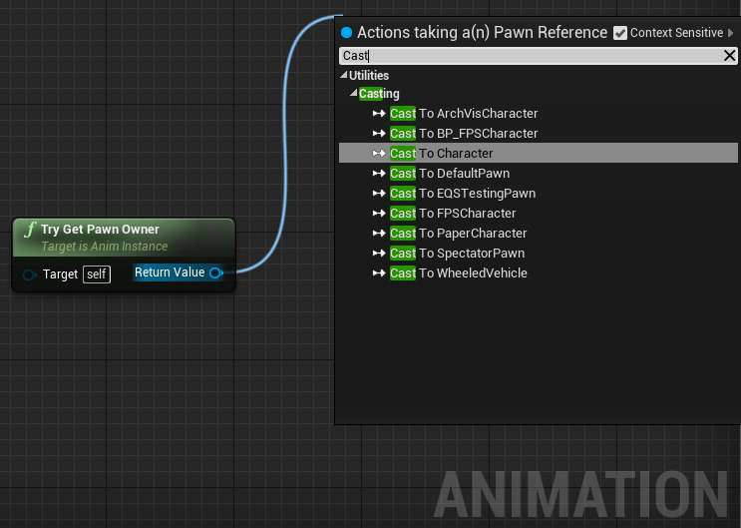Viewport: 741px width, 528px height.
Task: Collapse the Utilities category
Action: pos(344,76)
